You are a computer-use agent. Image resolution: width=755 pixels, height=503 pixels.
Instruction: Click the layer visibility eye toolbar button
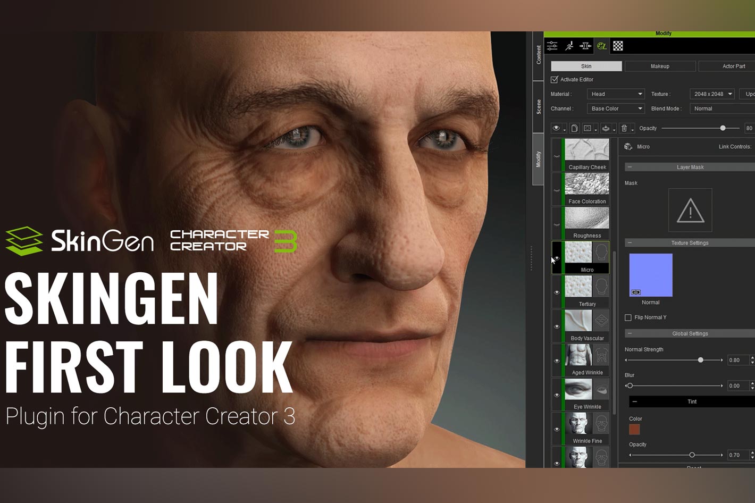[556, 128]
